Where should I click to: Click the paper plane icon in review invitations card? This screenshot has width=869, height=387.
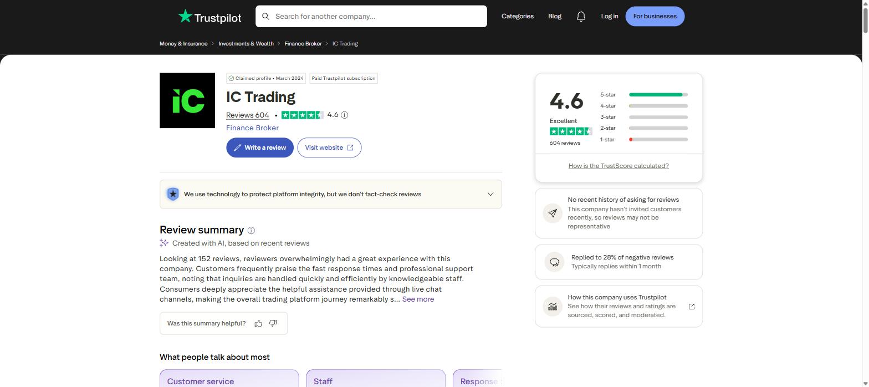553,213
